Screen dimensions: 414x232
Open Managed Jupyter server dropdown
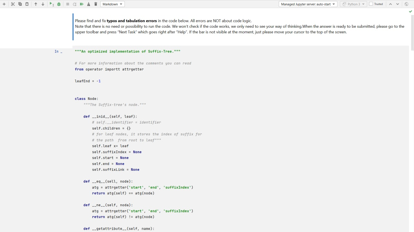click(308, 4)
